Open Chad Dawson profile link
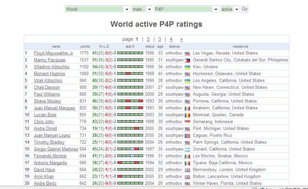 click(47, 87)
